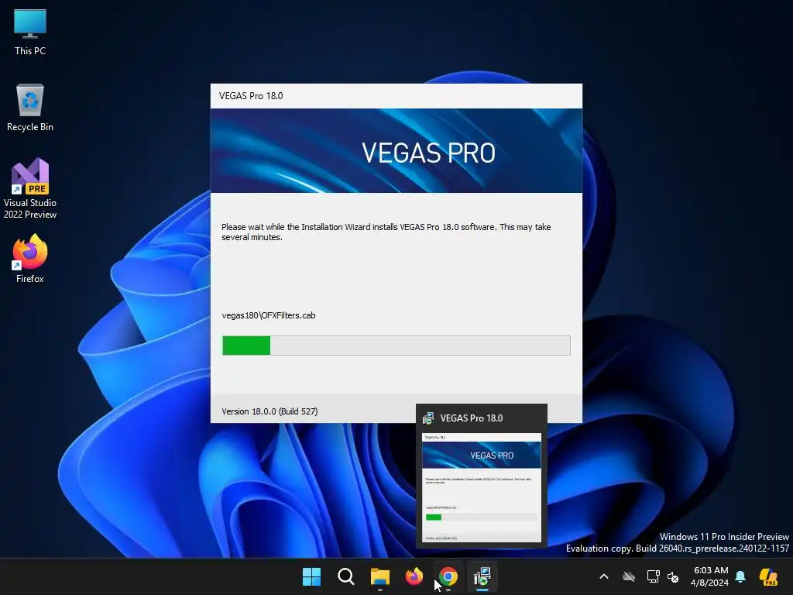Click the cloud sync tray icon
This screenshot has height=595, width=793.
coord(629,576)
